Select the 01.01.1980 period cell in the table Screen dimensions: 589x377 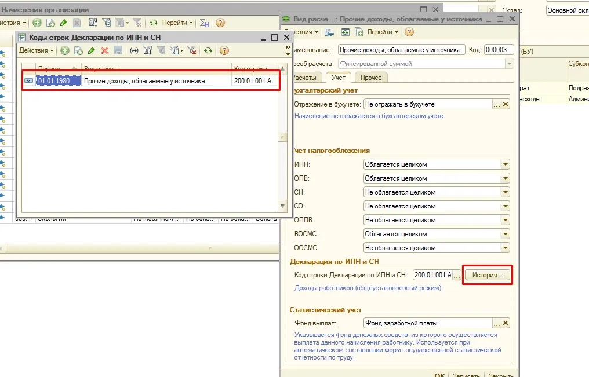click(58, 81)
